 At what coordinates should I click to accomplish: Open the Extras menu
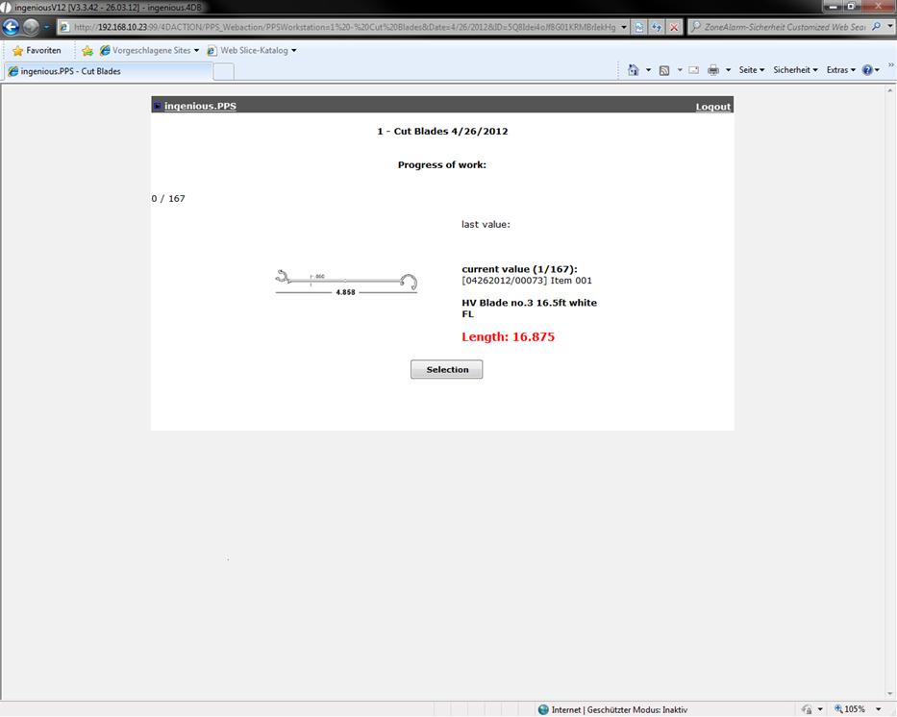point(840,70)
